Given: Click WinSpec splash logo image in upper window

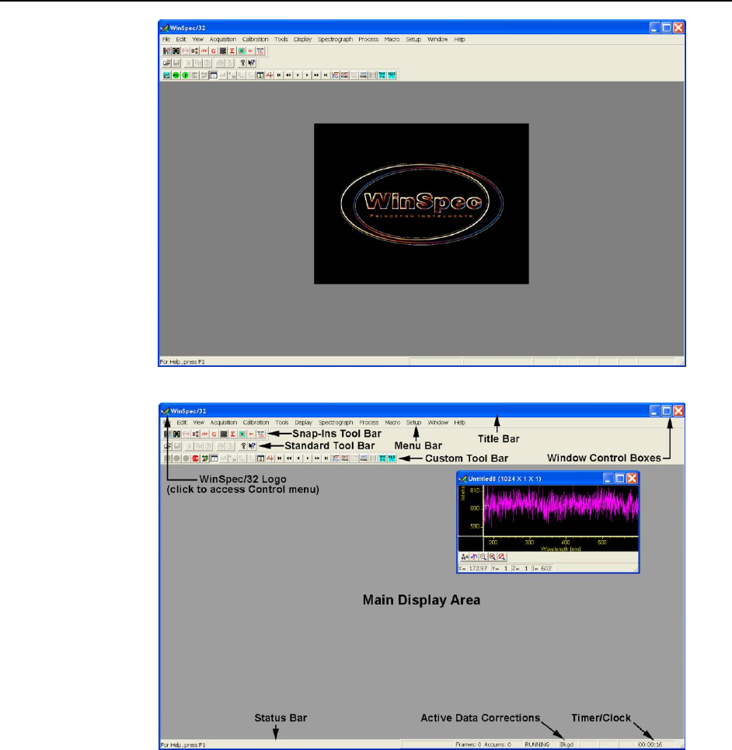Looking at the screenshot, I should [x=421, y=204].
